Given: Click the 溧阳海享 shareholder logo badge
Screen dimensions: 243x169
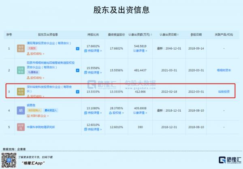Looking at the screenshot, I should tap(20, 49).
